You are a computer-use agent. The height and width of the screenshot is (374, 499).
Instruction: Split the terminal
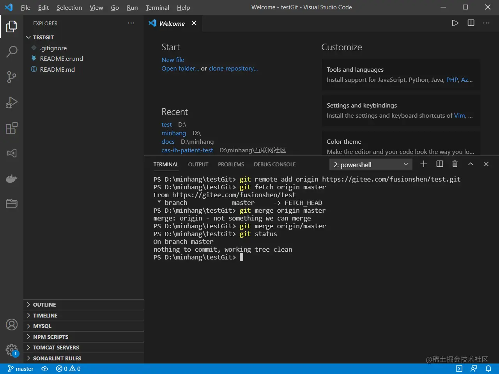440,164
